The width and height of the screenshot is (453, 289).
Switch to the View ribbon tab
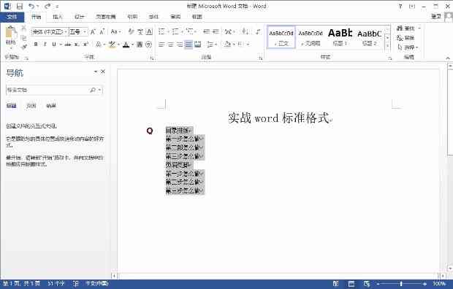point(197,17)
